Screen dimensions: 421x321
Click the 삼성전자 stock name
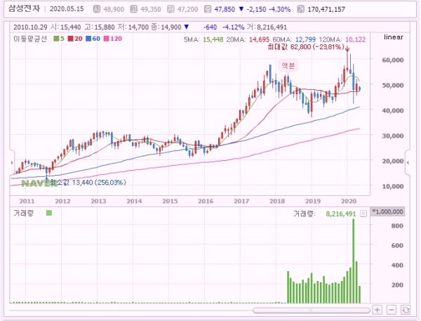point(24,8)
